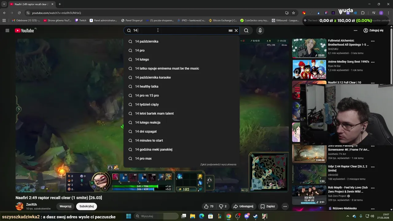Open options for Ghost Painting TV recommendation
Viewport: 393px width, 221px height.
[373, 146]
